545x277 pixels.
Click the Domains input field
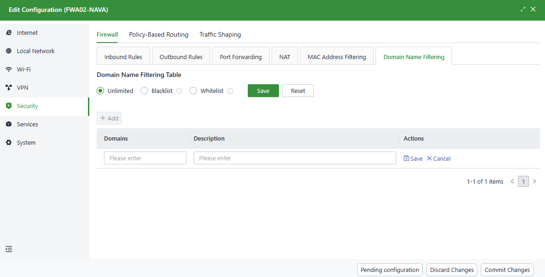coord(145,158)
